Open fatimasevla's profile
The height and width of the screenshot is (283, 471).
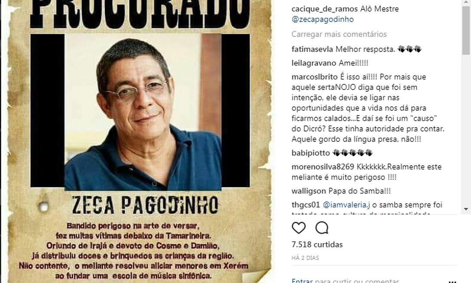point(312,49)
